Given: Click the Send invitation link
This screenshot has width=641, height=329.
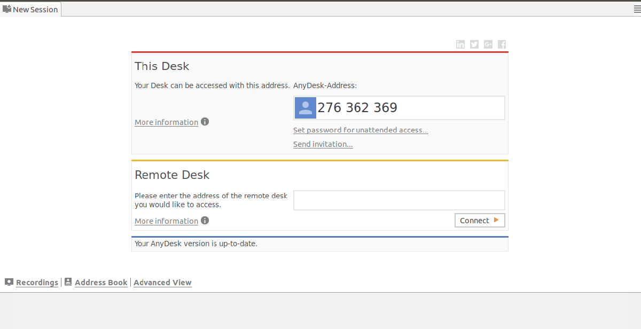Looking at the screenshot, I should (323, 144).
